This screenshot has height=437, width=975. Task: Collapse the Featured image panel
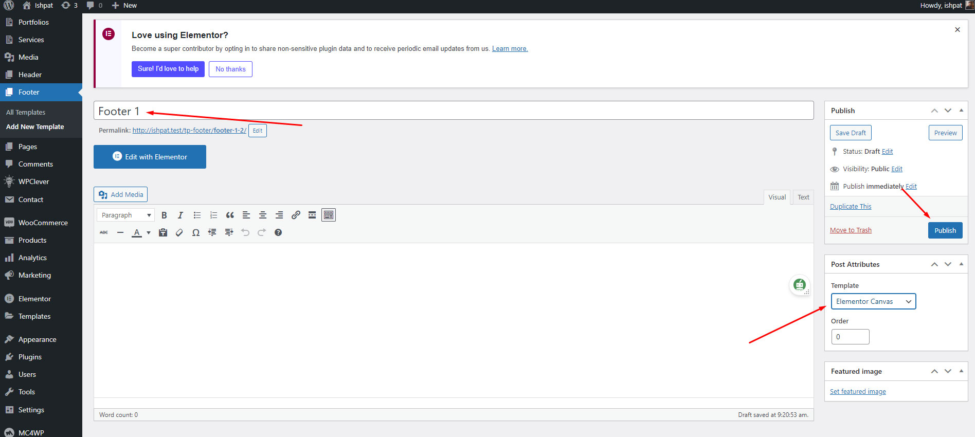point(961,371)
